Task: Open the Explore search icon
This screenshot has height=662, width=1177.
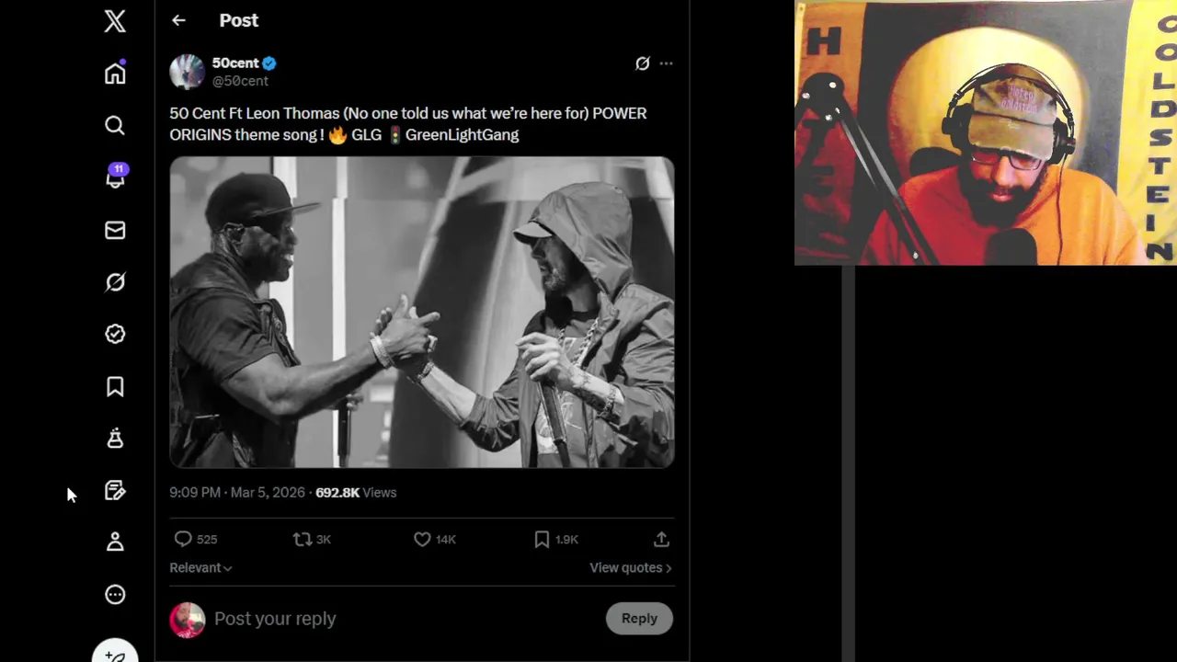Action: click(x=115, y=125)
